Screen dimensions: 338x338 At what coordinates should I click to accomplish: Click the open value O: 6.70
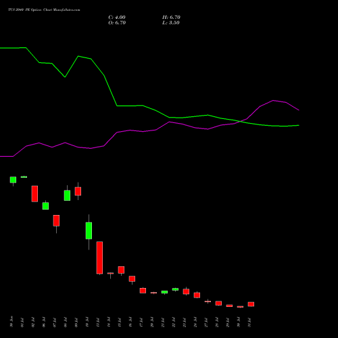[x=117, y=22]
